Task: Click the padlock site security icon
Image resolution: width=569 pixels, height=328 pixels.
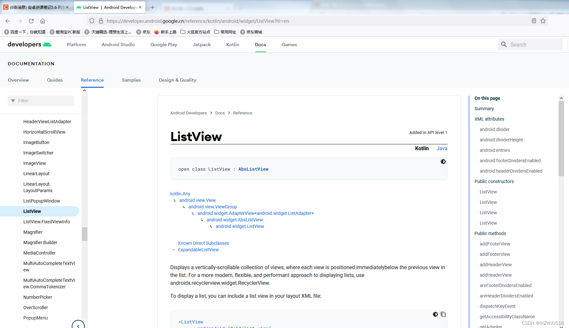Action: pos(101,21)
